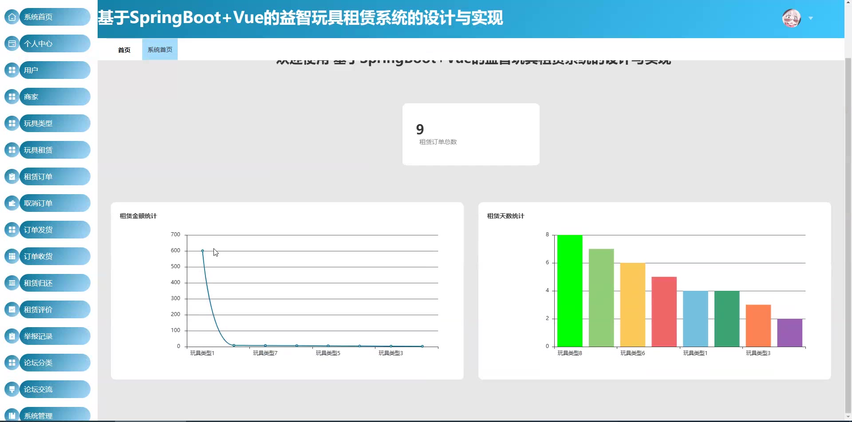Click the yellow 玩具类型6 bar

tap(633, 305)
